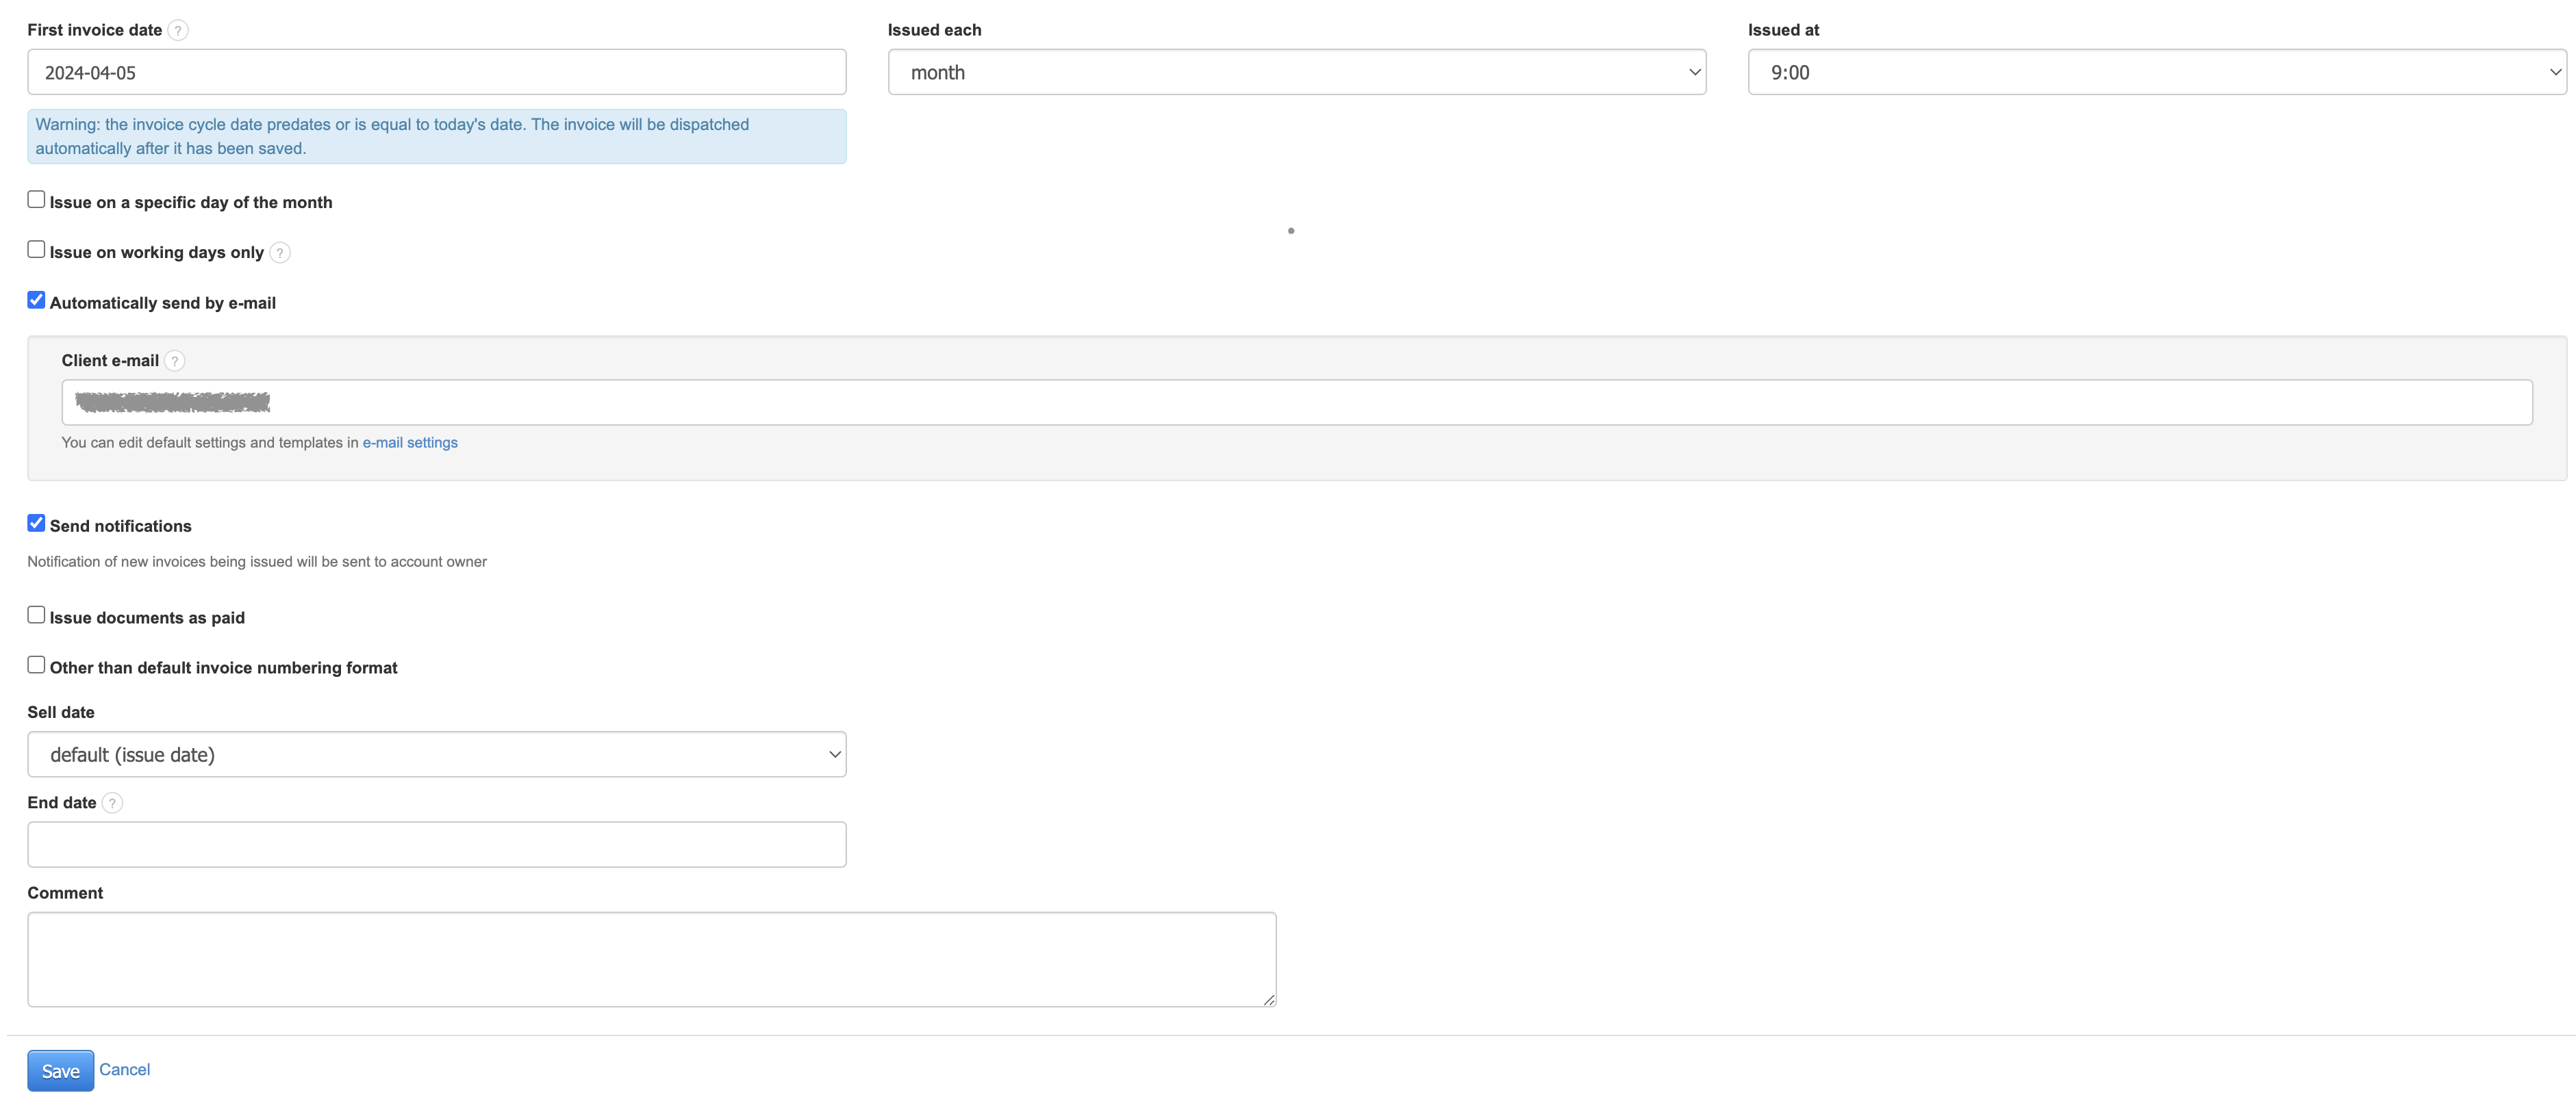Click help icon next to Client e-mail
2576x1106 pixels.
point(174,361)
